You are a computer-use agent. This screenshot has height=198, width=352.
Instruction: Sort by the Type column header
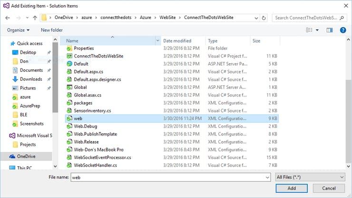(213, 41)
